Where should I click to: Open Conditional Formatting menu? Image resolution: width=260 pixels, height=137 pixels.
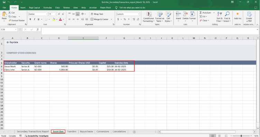tap(149, 17)
